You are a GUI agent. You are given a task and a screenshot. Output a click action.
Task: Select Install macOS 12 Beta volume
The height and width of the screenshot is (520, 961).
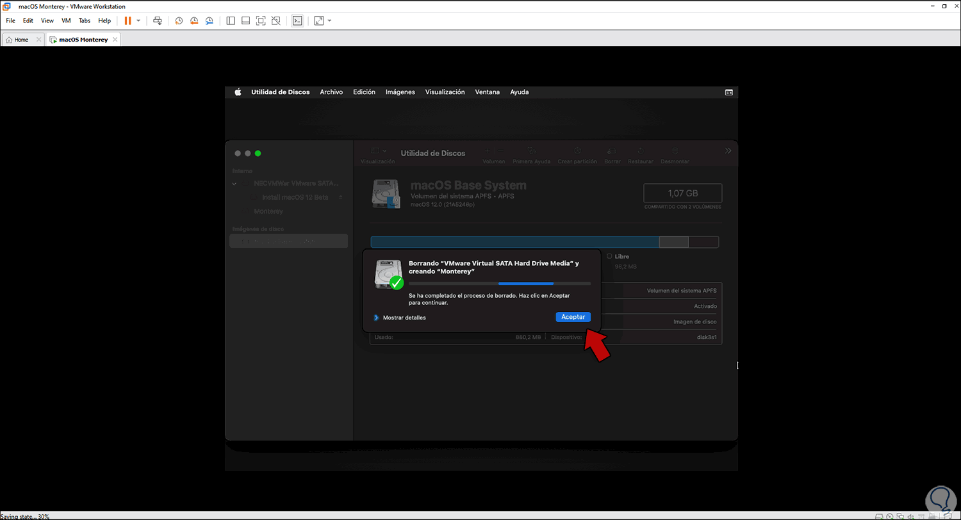295,197
